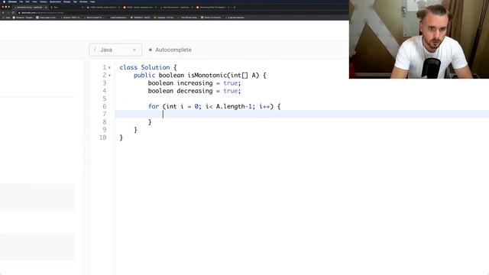Click the blank line 5 in the editor

(302, 99)
